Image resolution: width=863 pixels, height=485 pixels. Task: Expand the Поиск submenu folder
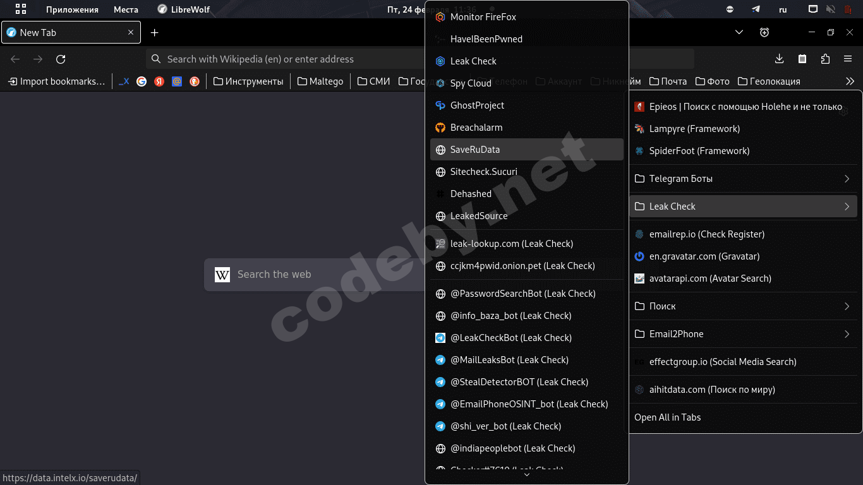[x=743, y=306]
